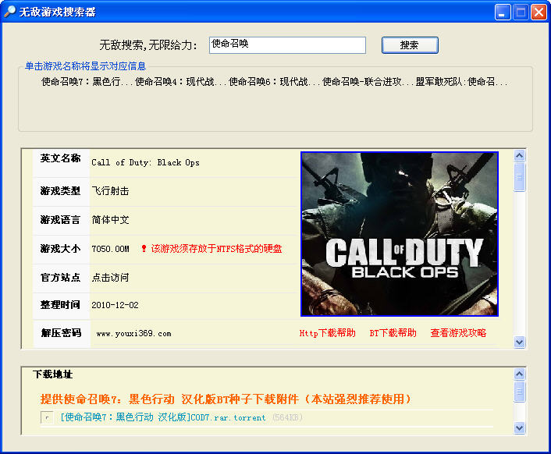Open BT下载帮助 link
Viewport: 551px width, 454px height.
point(393,333)
